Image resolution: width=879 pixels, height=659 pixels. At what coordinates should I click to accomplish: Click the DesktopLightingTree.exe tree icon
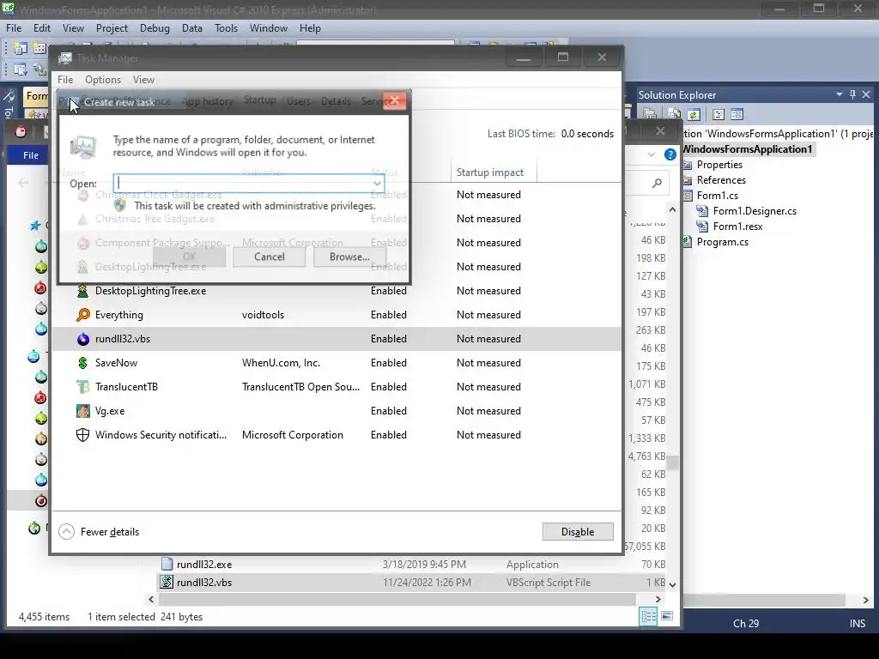(83, 291)
